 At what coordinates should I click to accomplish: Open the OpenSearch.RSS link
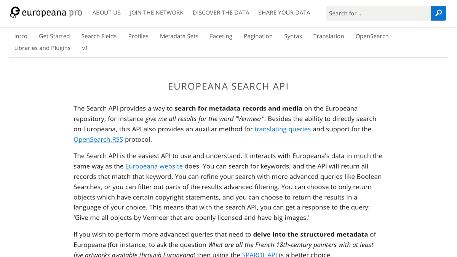pyautogui.click(x=98, y=139)
